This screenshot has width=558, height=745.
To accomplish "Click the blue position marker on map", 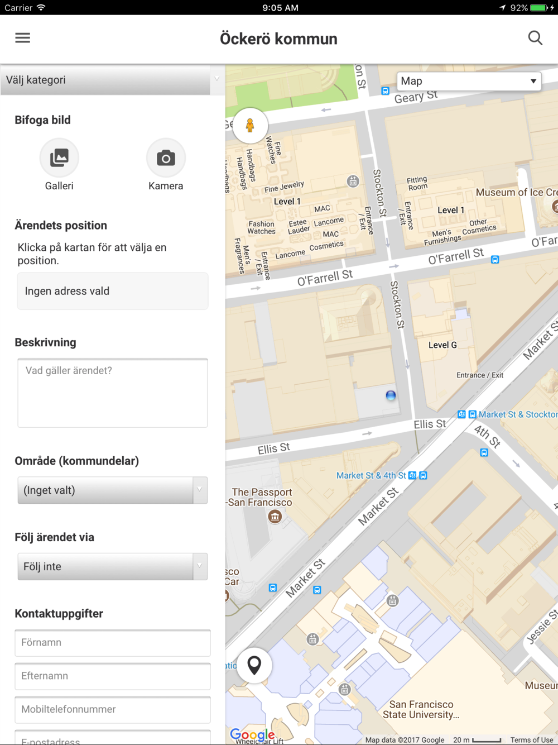I will click(x=391, y=395).
